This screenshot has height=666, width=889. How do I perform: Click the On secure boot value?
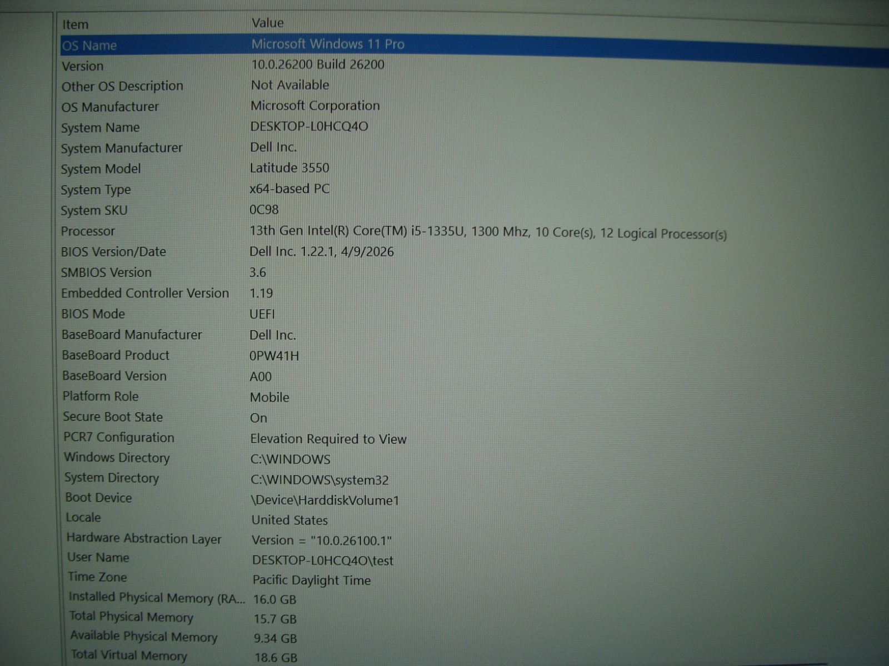(258, 418)
